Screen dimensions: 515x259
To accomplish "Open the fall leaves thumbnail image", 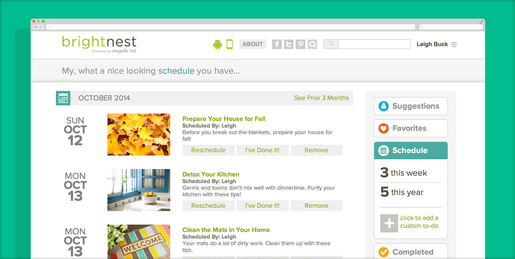I will 139,135.
